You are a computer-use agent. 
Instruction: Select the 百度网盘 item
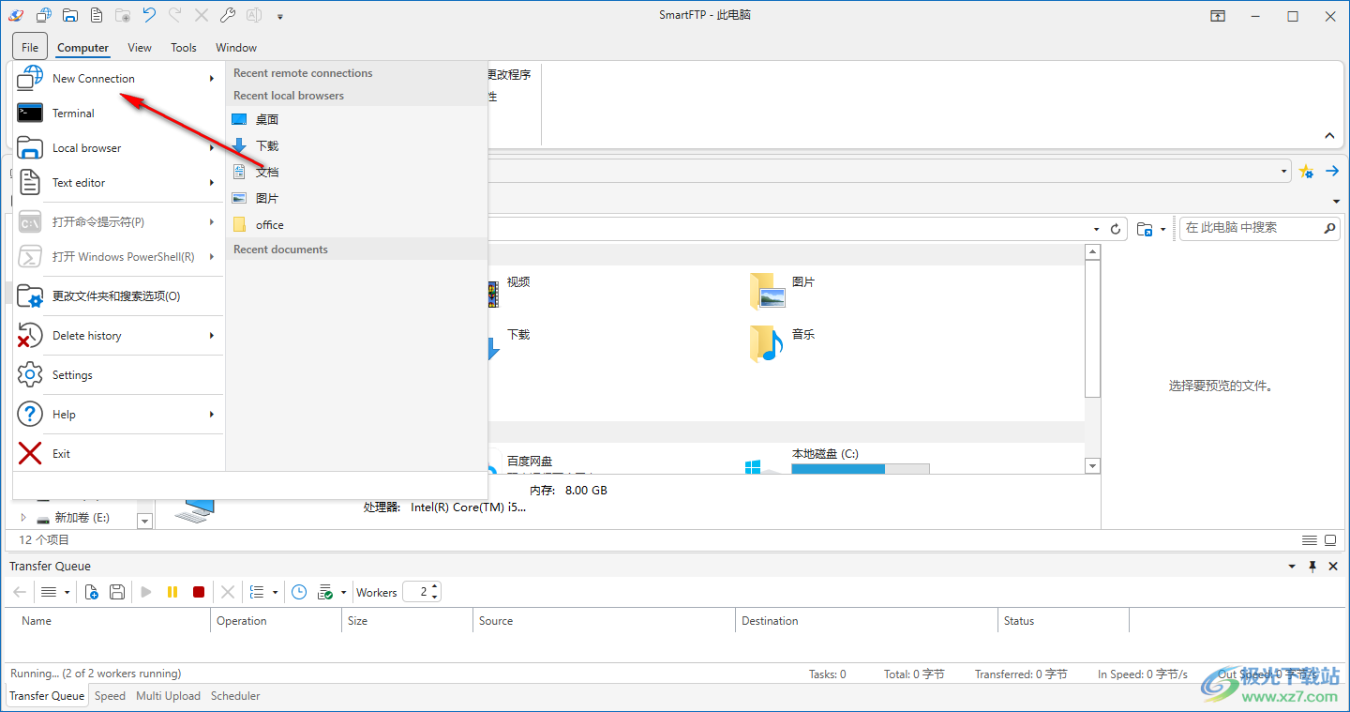[530, 462]
